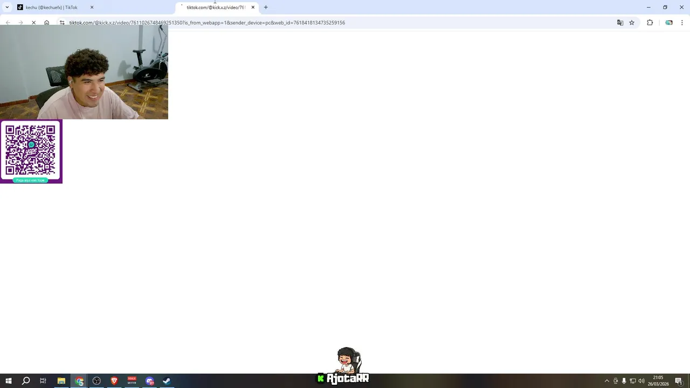Open the tab search dropdown arrow
Screen dimensions: 690x388
[7, 8]
